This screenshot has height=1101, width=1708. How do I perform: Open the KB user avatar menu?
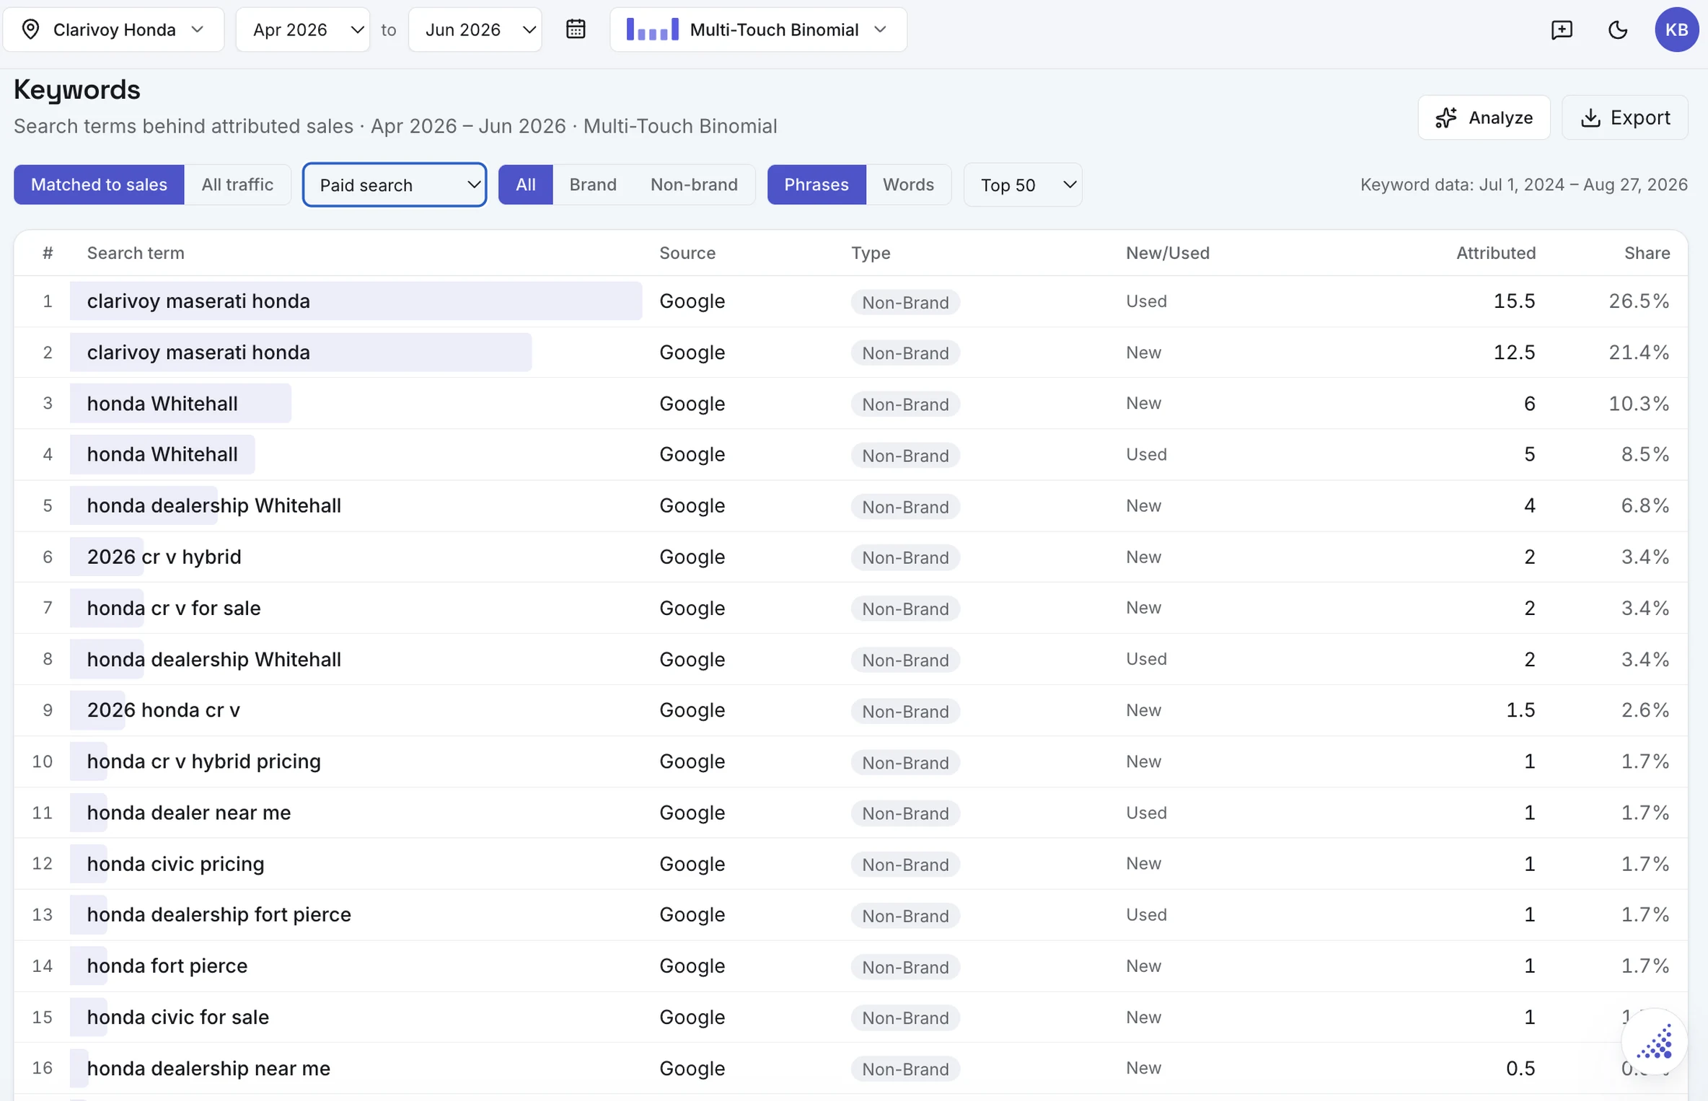click(1676, 30)
